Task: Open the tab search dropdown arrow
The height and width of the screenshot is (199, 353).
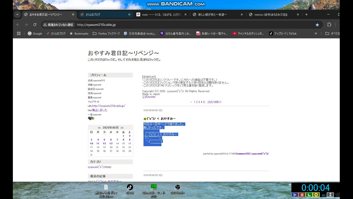Action: point(17,14)
